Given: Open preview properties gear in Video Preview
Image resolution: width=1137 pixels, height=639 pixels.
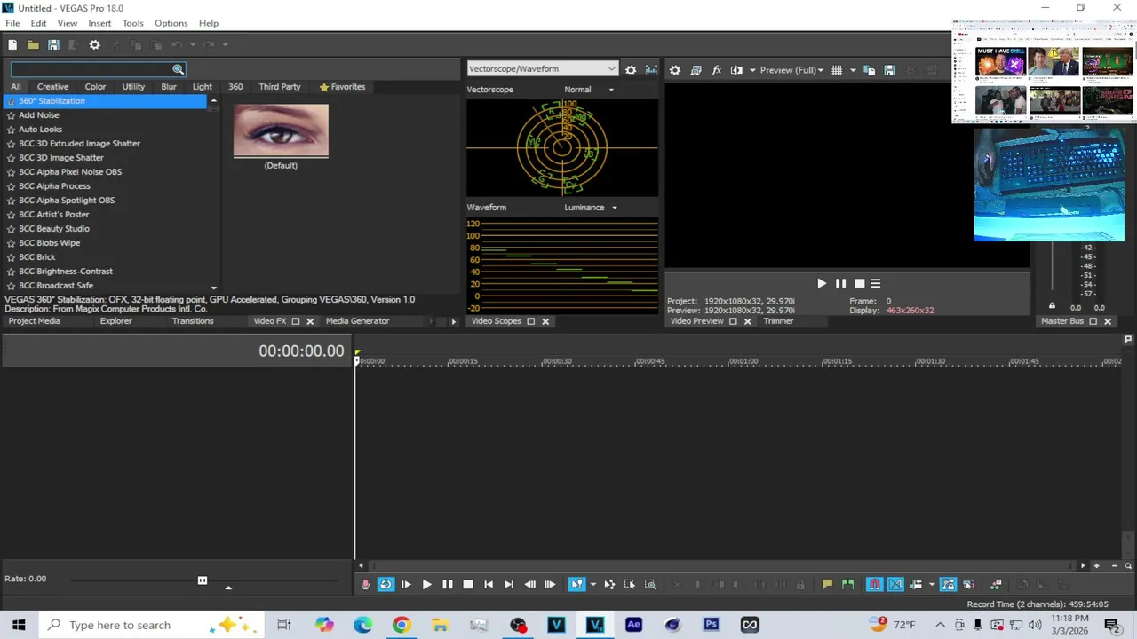Looking at the screenshot, I should 675,70.
